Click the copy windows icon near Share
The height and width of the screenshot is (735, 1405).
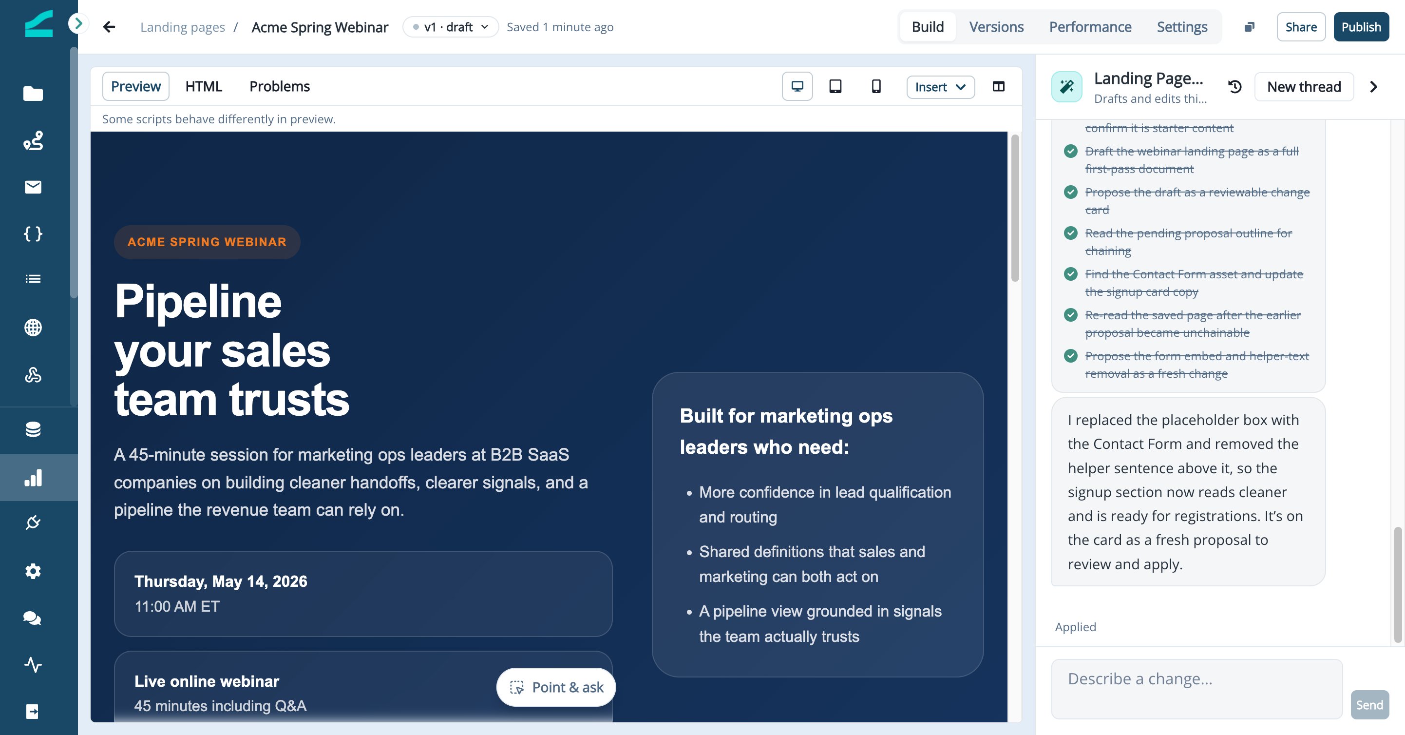(x=1249, y=27)
